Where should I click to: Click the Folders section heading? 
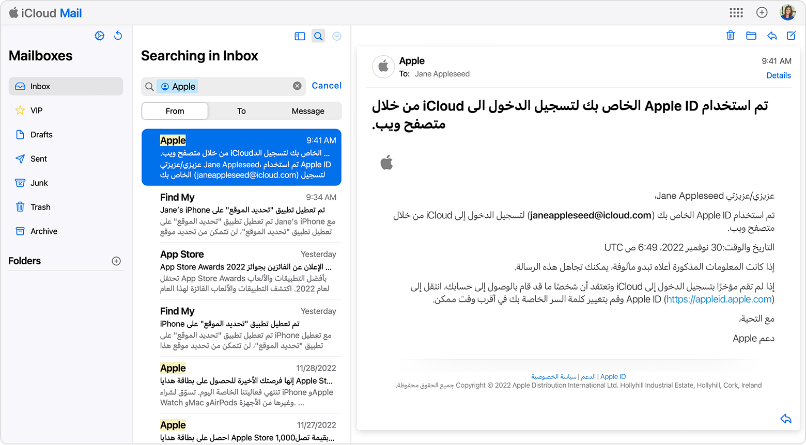pos(24,261)
